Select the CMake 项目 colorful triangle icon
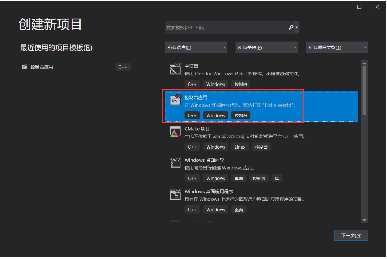 click(175, 132)
